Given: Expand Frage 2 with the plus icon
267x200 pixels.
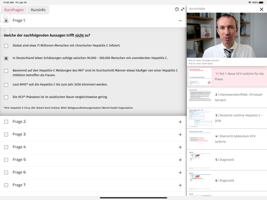Looking at the screenshot, I should coord(180,122).
